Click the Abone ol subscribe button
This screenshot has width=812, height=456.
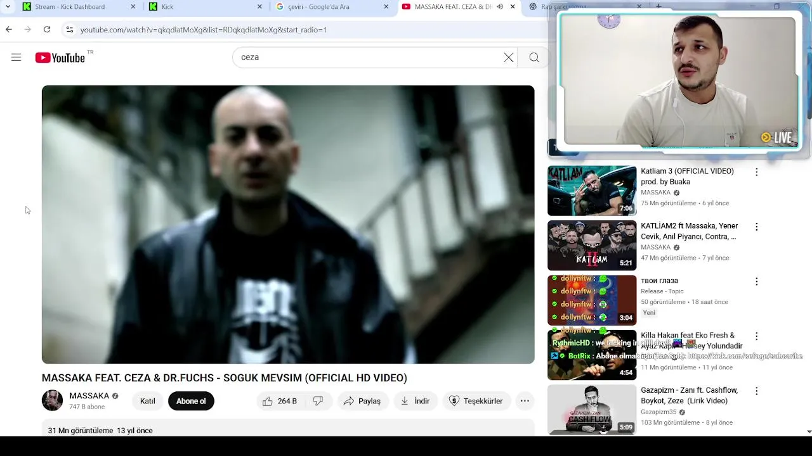click(191, 401)
